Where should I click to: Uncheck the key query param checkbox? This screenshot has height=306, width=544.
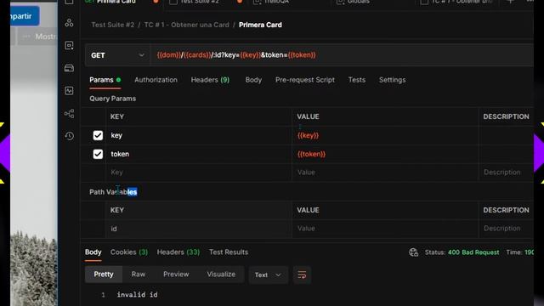pyautogui.click(x=98, y=135)
